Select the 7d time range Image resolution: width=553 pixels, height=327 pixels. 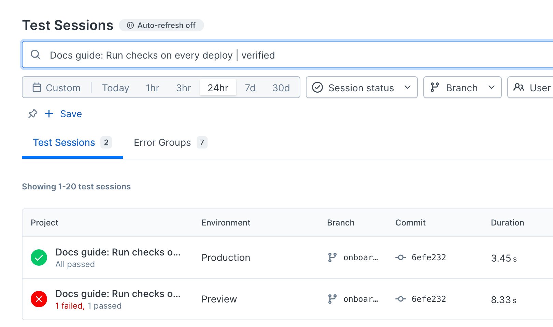(250, 88)
